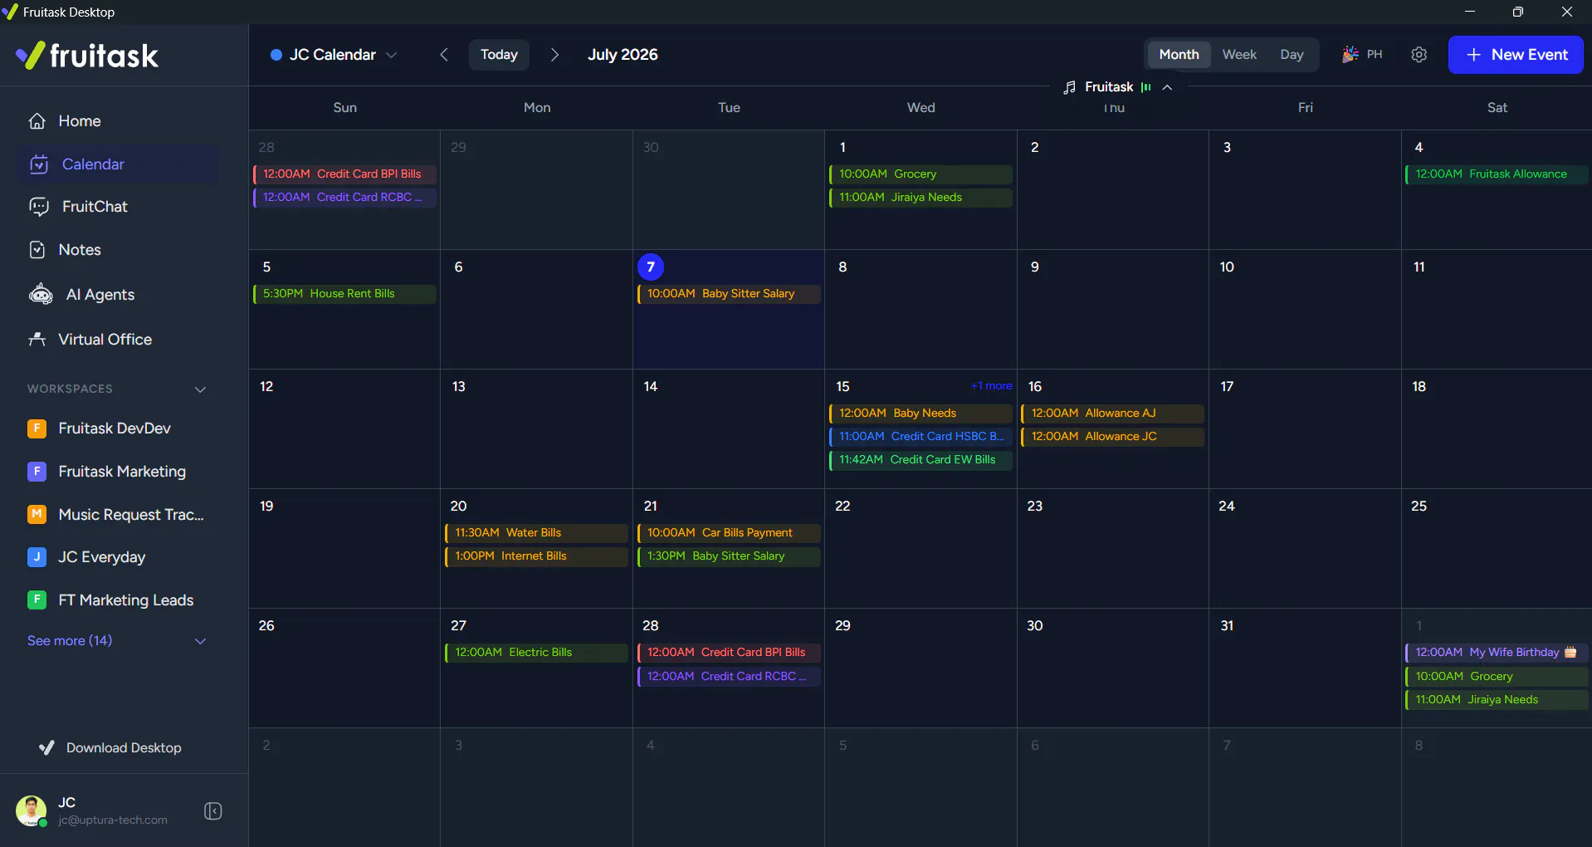This screenshot has width=1592, height=847.
Task: Click the Fruitask Marketing workspace icon
Action: click(x=37, y=472)
